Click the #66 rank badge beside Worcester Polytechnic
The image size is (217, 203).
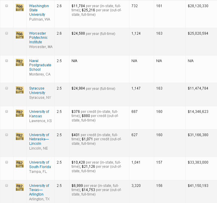pos(19,35)
